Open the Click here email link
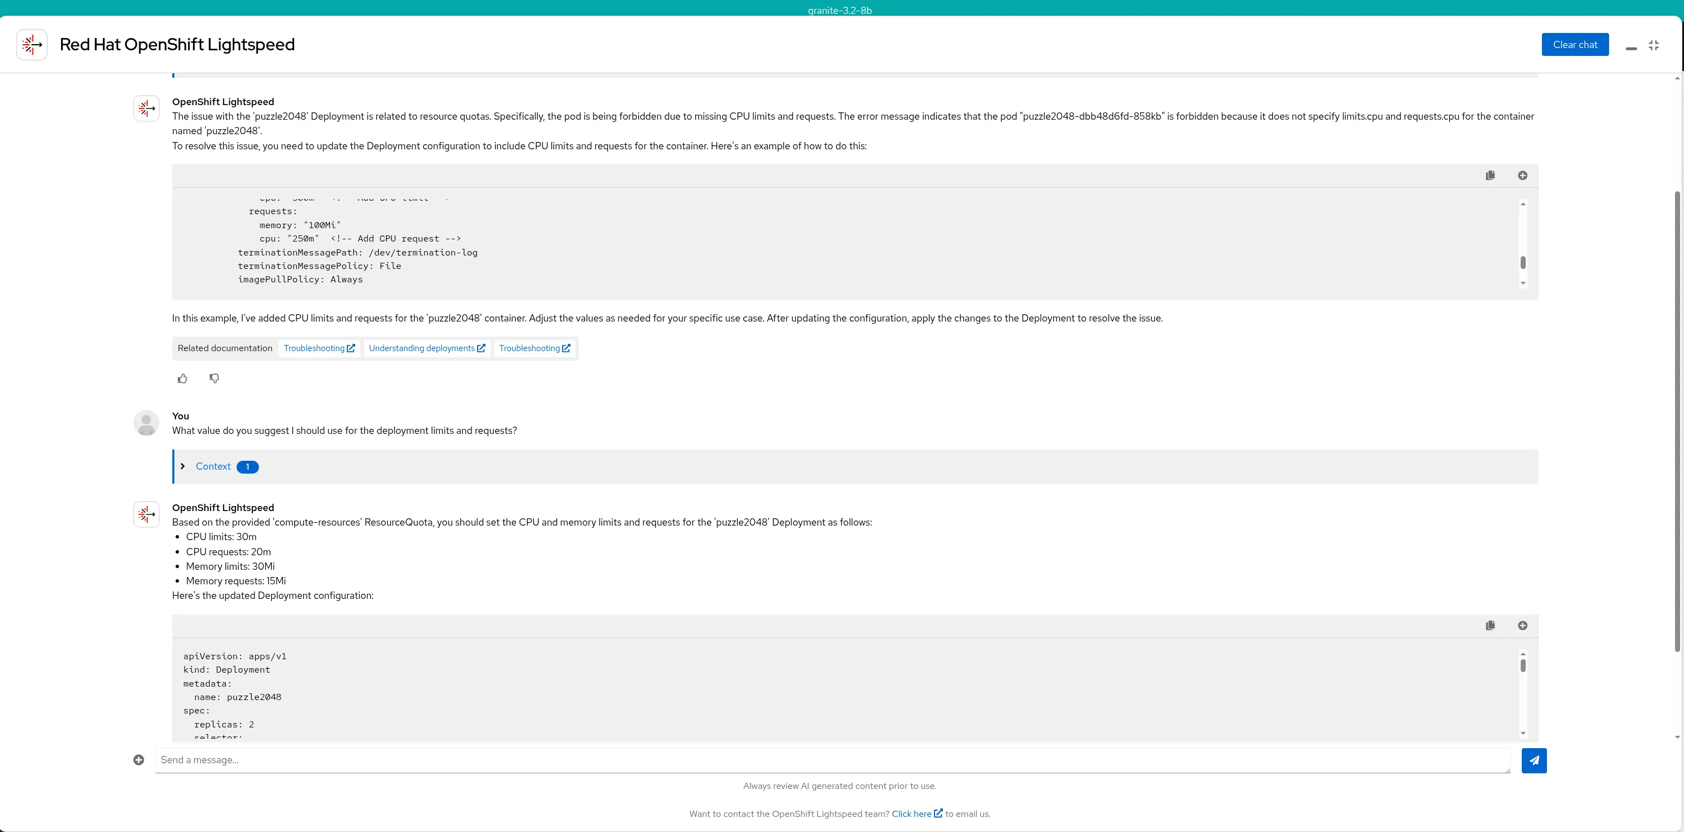1684x832 pixels. coord(917,814)
